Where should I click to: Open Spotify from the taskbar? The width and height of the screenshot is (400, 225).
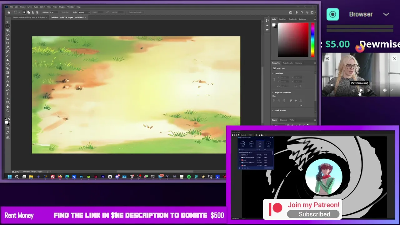click(x=189, y=177)
